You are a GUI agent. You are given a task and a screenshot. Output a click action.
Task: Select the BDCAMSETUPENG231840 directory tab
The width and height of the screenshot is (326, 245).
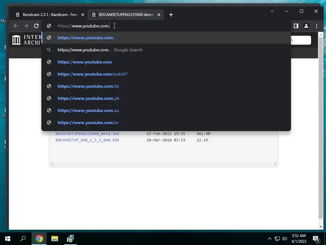click(125, 15)
